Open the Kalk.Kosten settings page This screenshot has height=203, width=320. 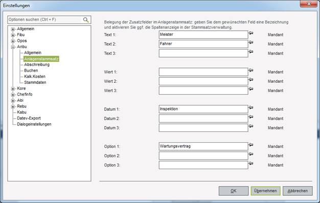click(35, 76)
